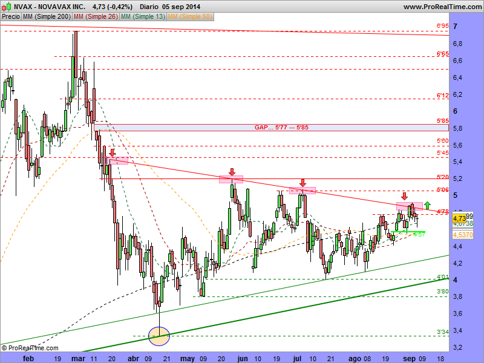Viewport: 484px width, 363px height.
Task: Click the red down arrow over July high
Action: (x=303, y=183)
